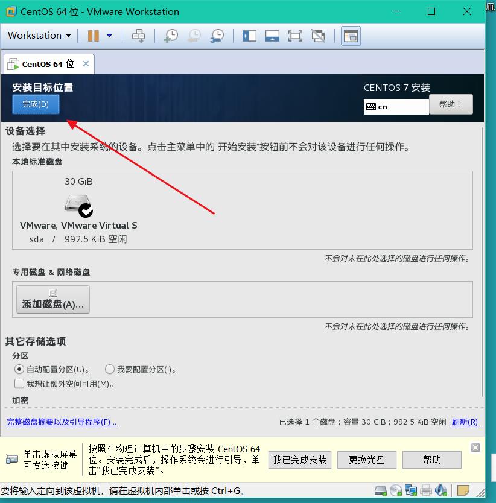Pause the virtual machine
Viewport: 496px width, 503px height.
click(x=93, y=36)
